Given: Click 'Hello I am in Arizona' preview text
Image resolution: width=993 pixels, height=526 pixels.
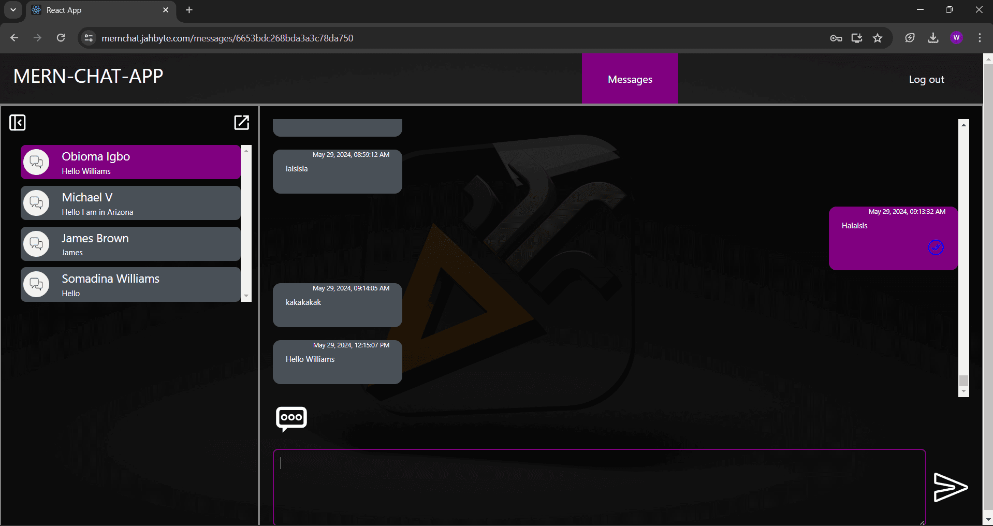Looking at the screenshot, I should click(97, 212).
